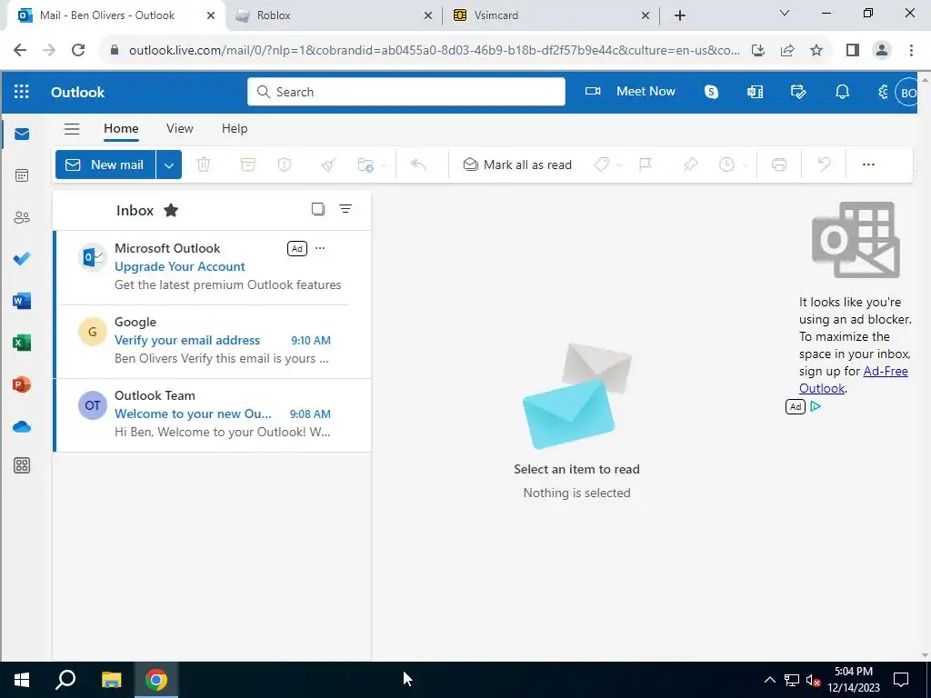Click the Report shield toolbar icon
Image resolution: width=931 pixels, height=698 pixels.
285,165
